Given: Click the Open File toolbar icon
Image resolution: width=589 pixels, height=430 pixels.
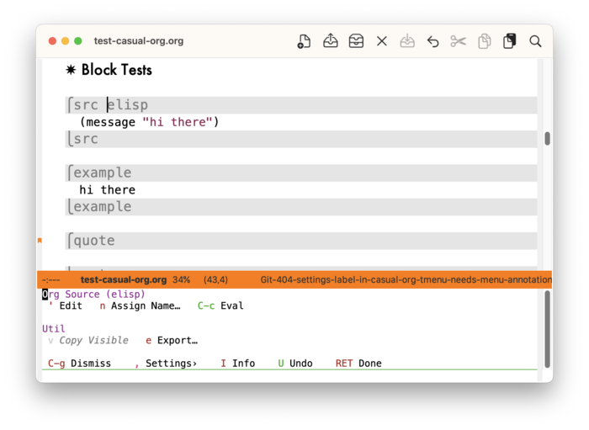Looking at the screenshot, I should 330,40.
